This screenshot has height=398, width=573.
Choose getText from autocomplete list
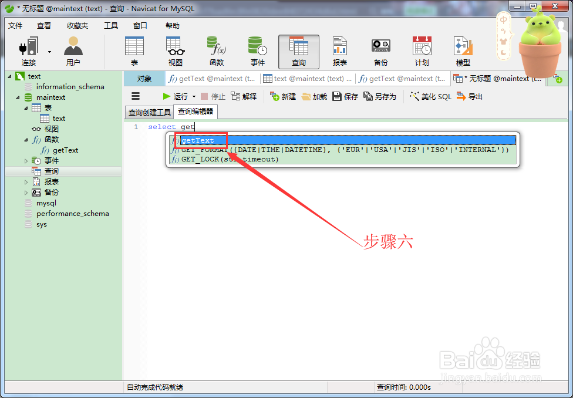tap(343, 140)
